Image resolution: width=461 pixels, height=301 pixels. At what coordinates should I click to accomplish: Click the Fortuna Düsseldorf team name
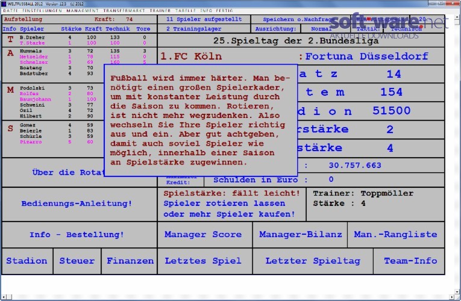point(366,56)
